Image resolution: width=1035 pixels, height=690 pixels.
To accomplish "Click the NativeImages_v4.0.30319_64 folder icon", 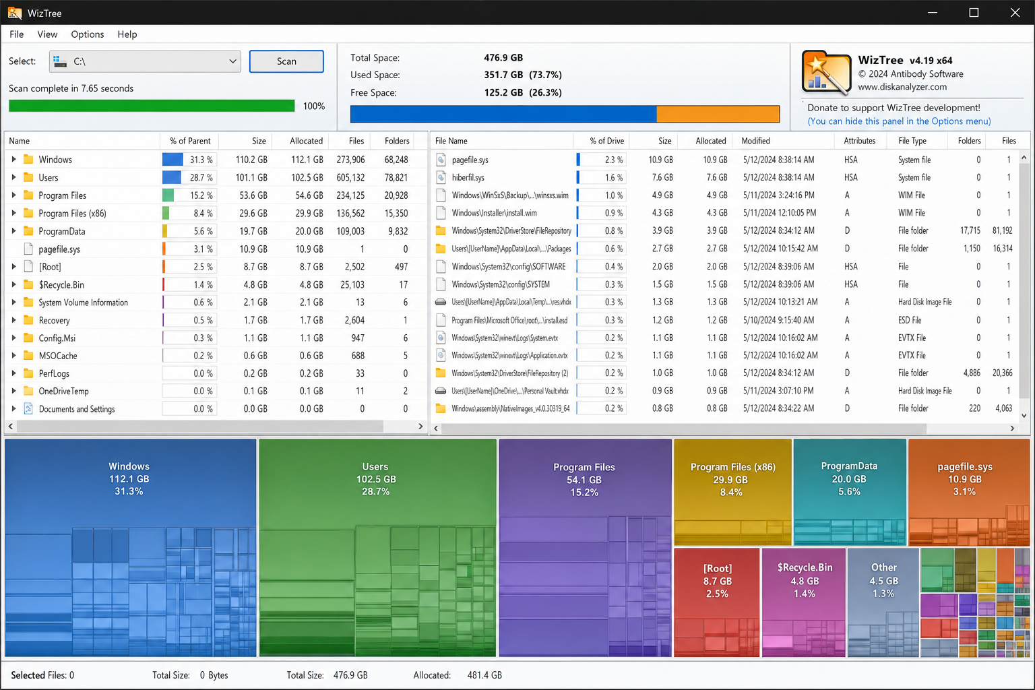I will [x=441, y=408].
